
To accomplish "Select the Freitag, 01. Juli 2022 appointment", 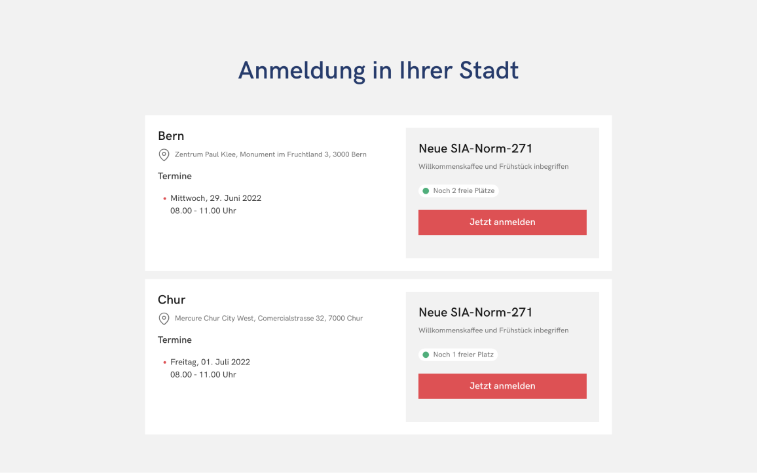I will (210, 362).
